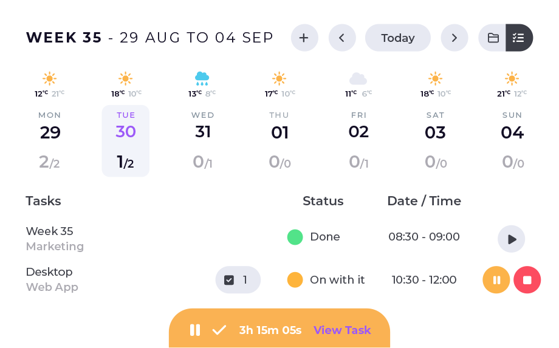Start timer for Week 35 Marketing task

tap(511, 239)
